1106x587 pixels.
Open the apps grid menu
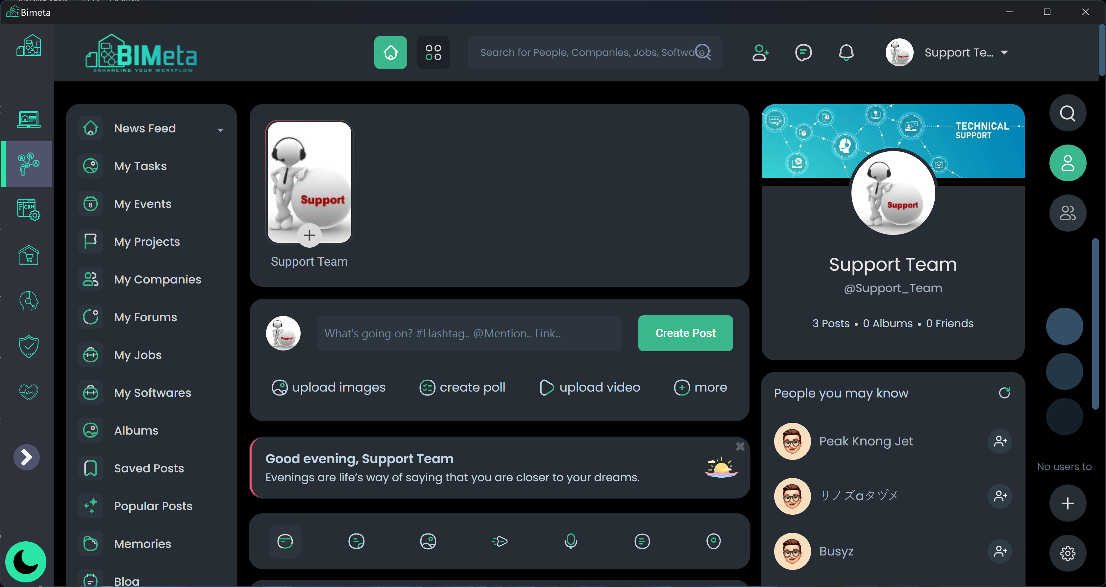433,52
